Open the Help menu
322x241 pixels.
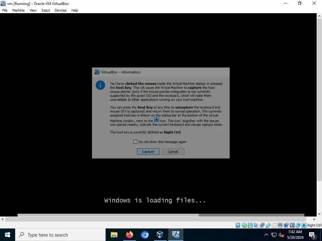75,10
